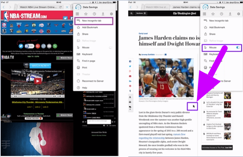Click the chat message input field
The height and width of the screenshot is (157, 243).
99,122
